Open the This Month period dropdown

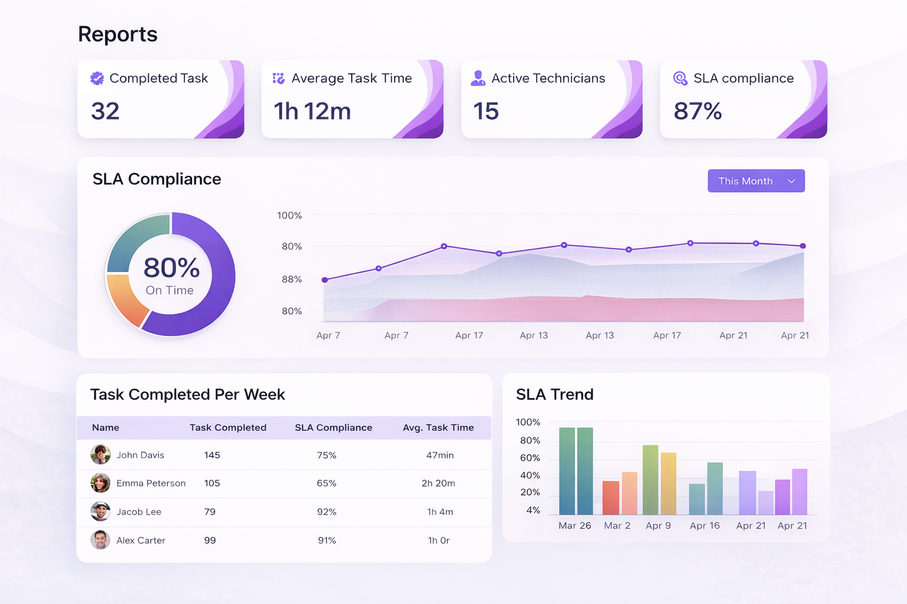pyautogui.click(x=756, y=181)
